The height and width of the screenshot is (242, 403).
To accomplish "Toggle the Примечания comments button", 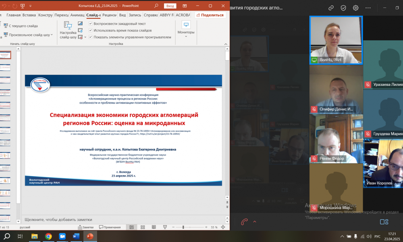I will [x=110, y=227].
